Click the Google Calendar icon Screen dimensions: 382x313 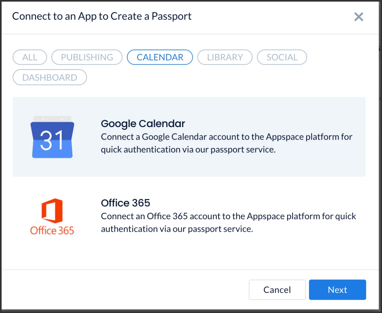click(x=52, y=137)
